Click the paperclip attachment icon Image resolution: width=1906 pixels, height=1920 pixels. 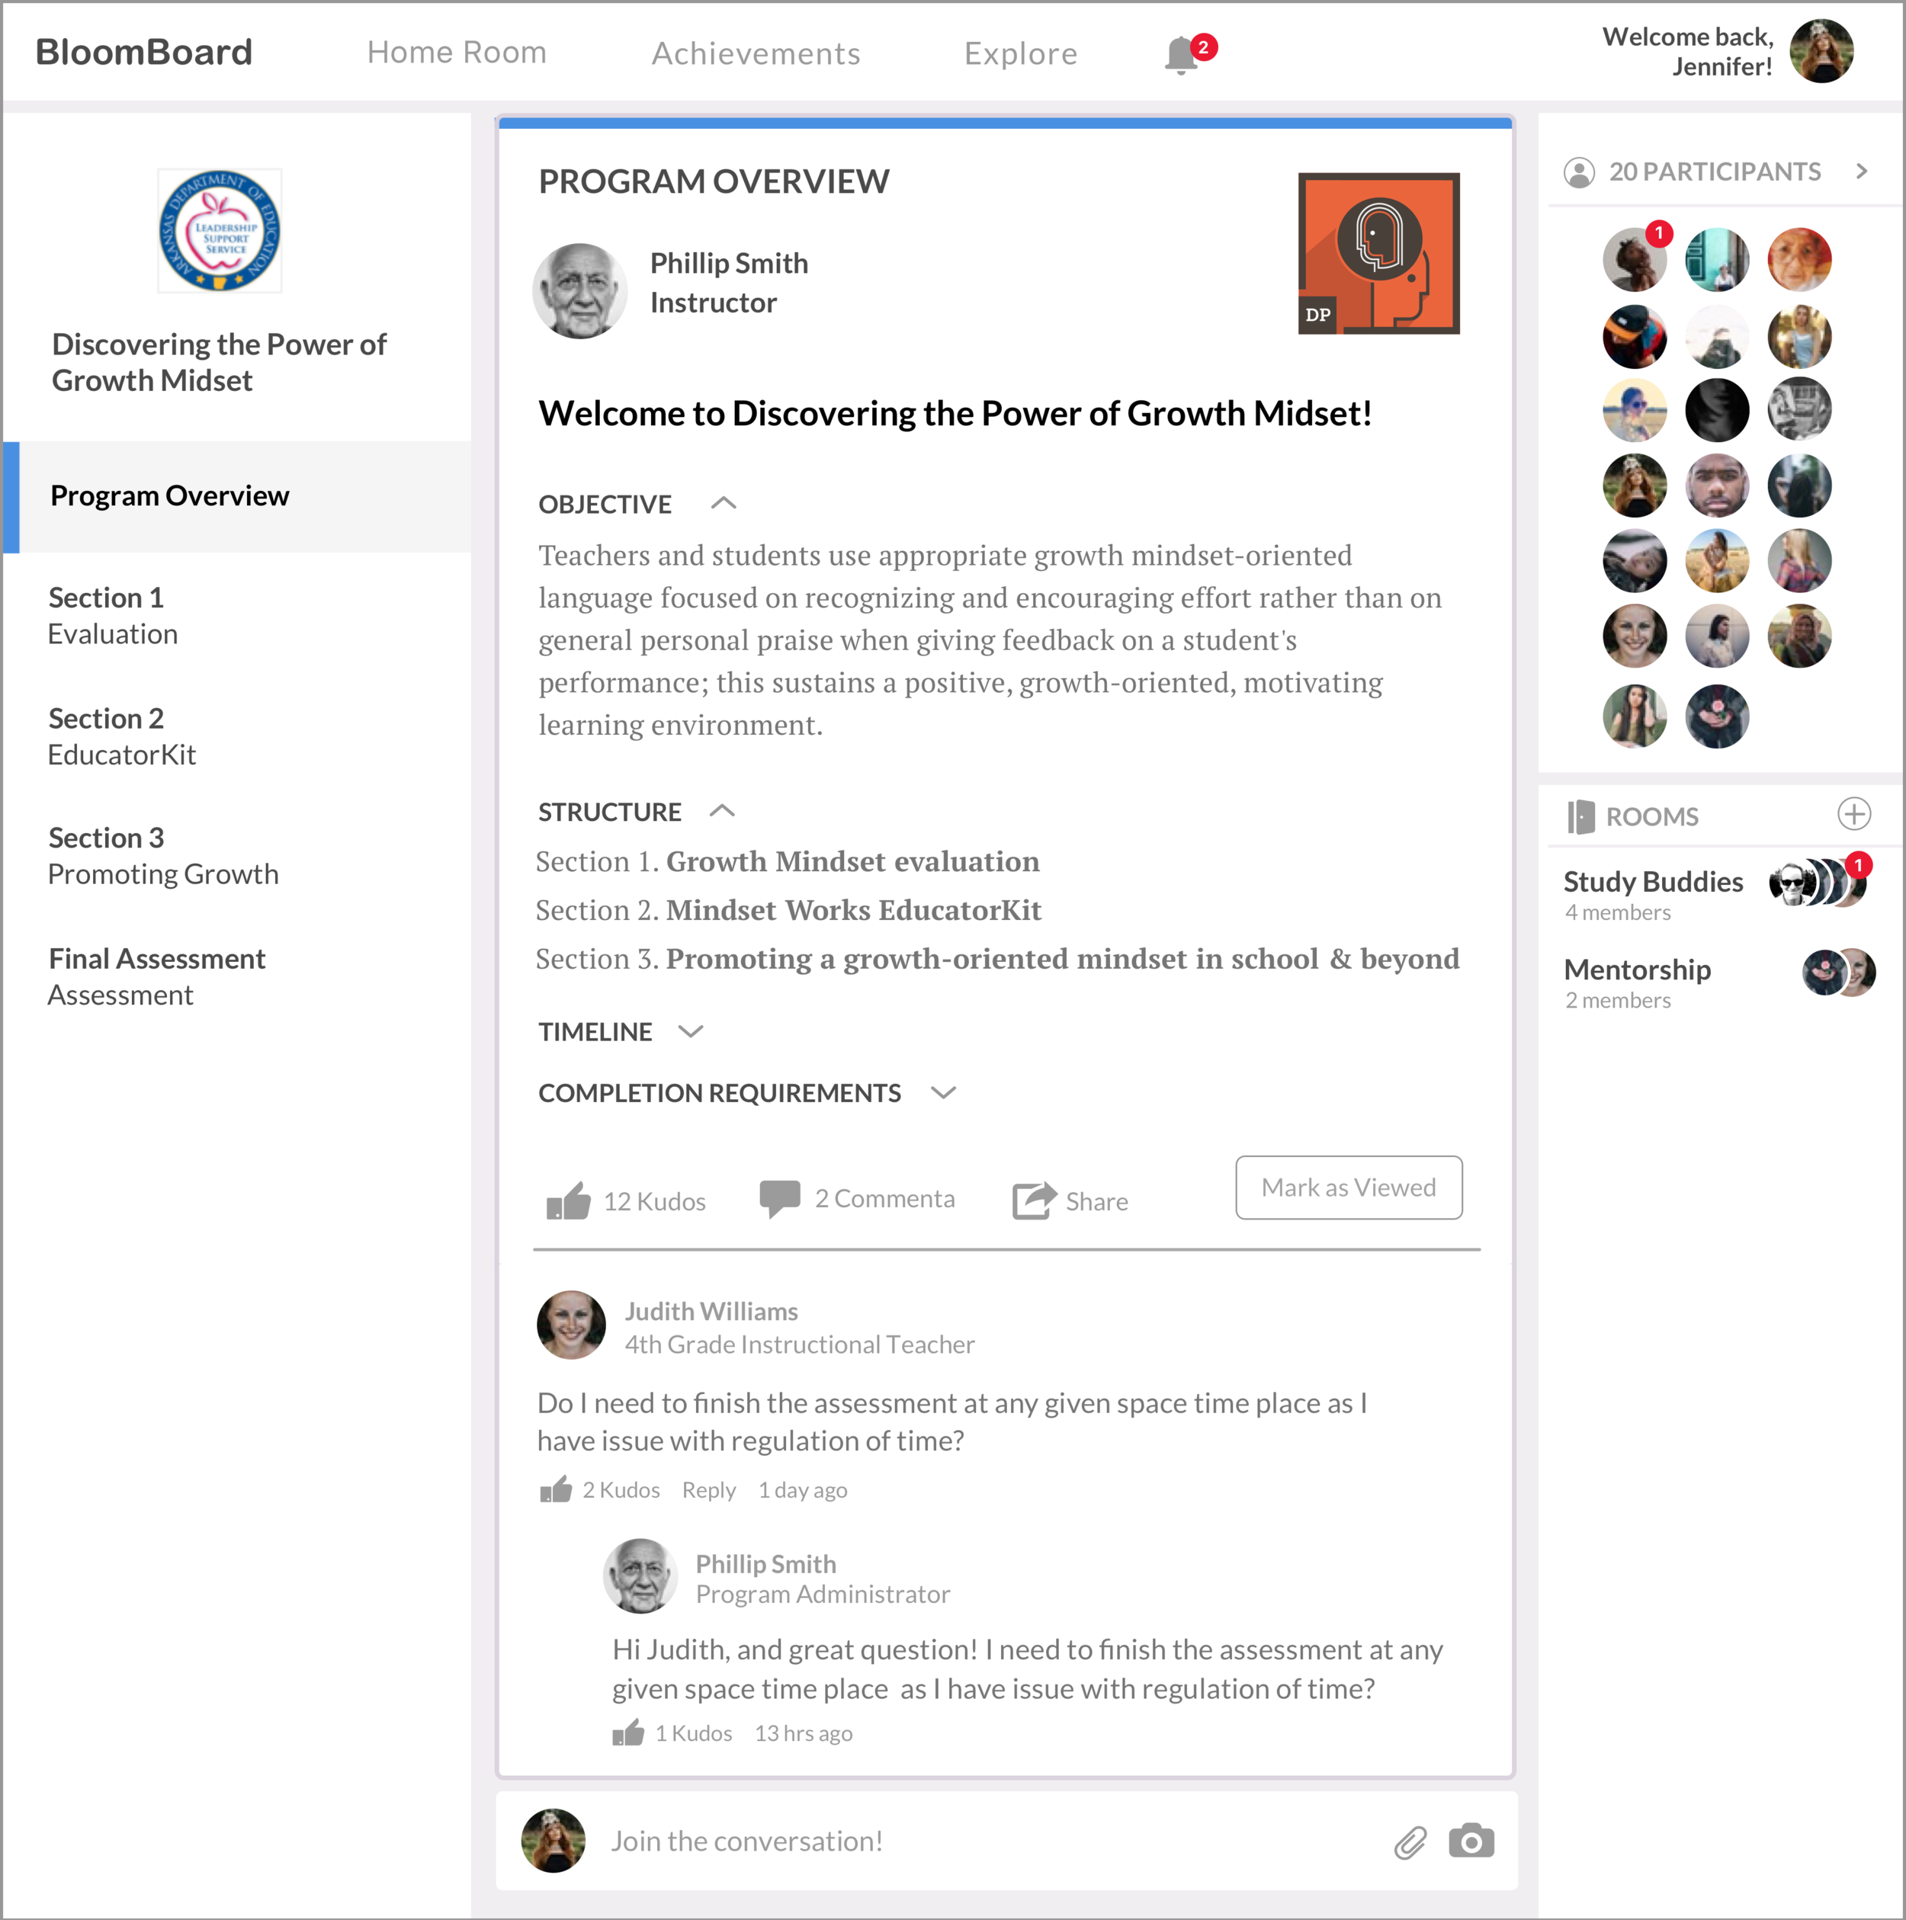[1409, 1842]
